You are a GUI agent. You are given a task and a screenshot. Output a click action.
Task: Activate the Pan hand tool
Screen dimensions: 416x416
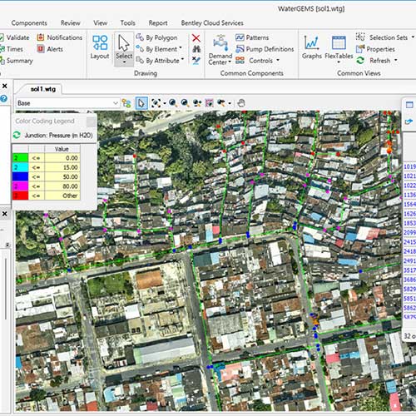(241, 103)
